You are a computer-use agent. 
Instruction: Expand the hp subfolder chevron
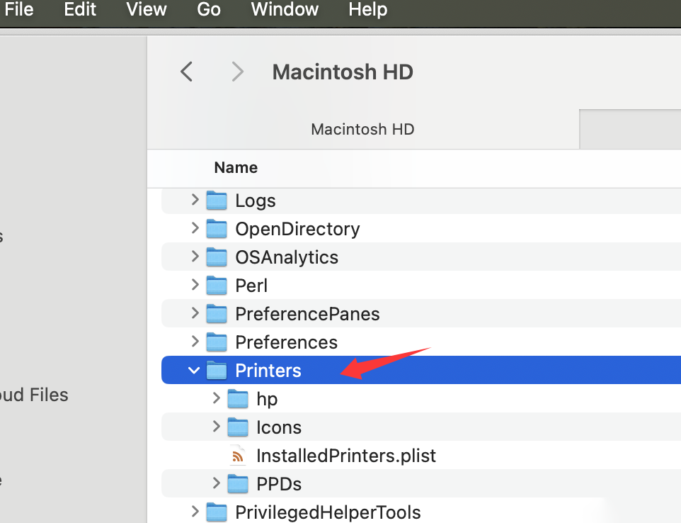(217, 398)
